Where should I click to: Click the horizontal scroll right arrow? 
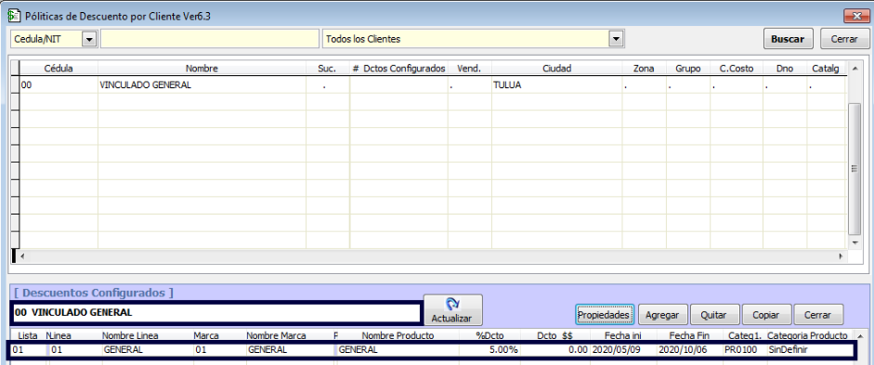(841, 256)
